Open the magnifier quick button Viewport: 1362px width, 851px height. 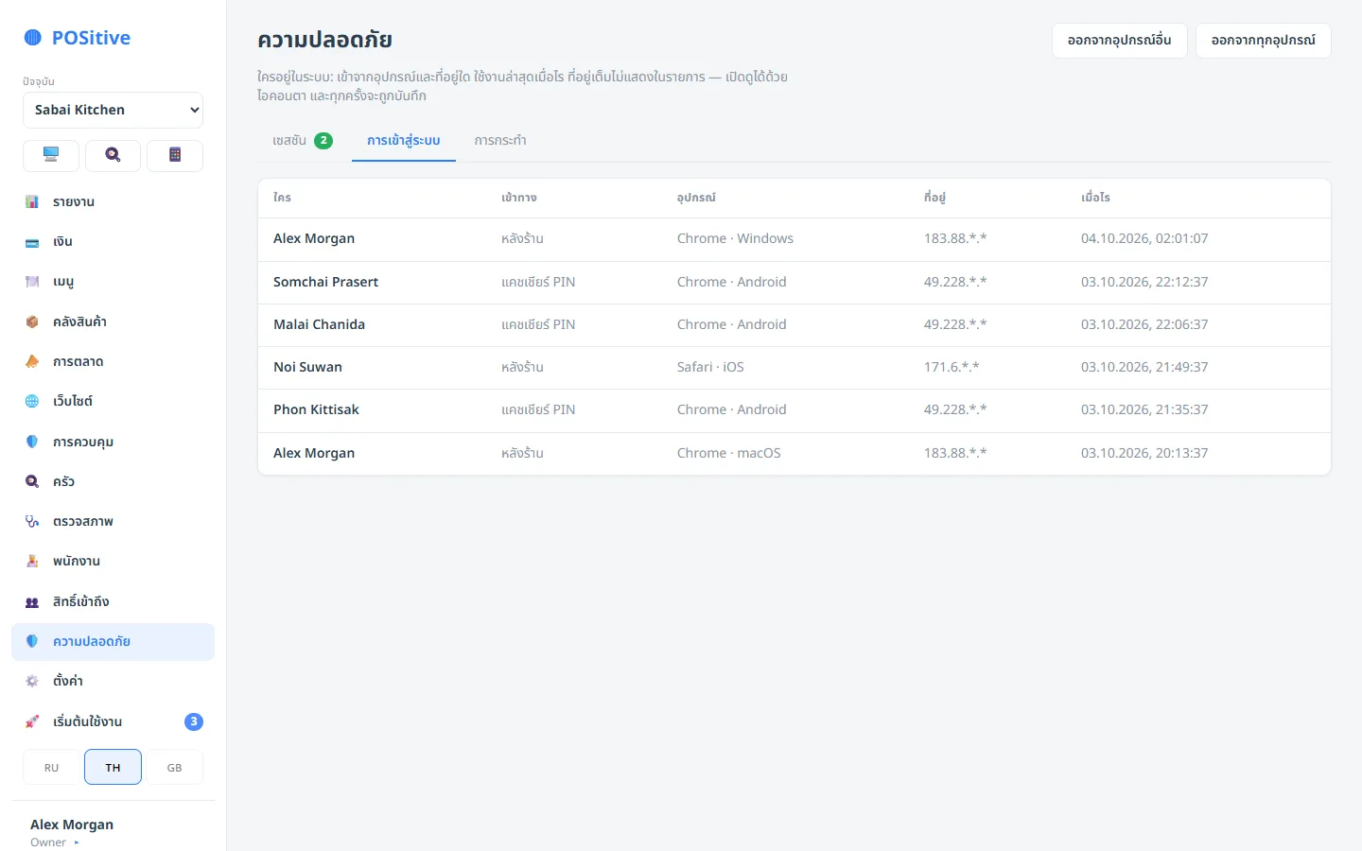(x=113, y=155)
